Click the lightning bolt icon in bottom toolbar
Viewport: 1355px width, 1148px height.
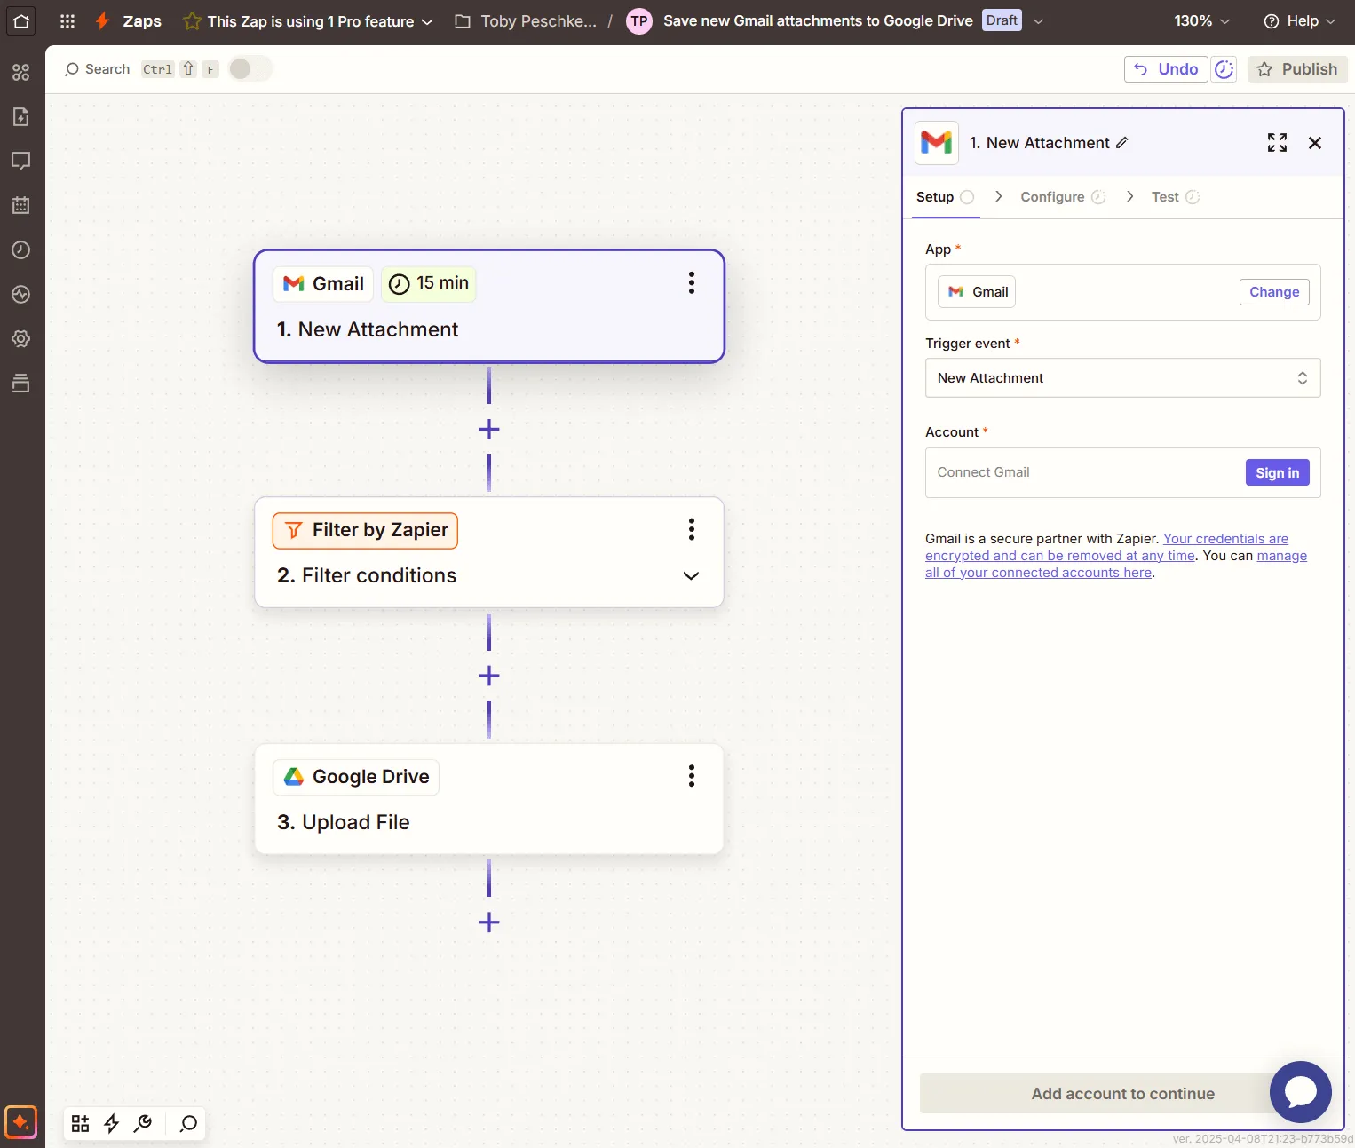(111, 1124)
